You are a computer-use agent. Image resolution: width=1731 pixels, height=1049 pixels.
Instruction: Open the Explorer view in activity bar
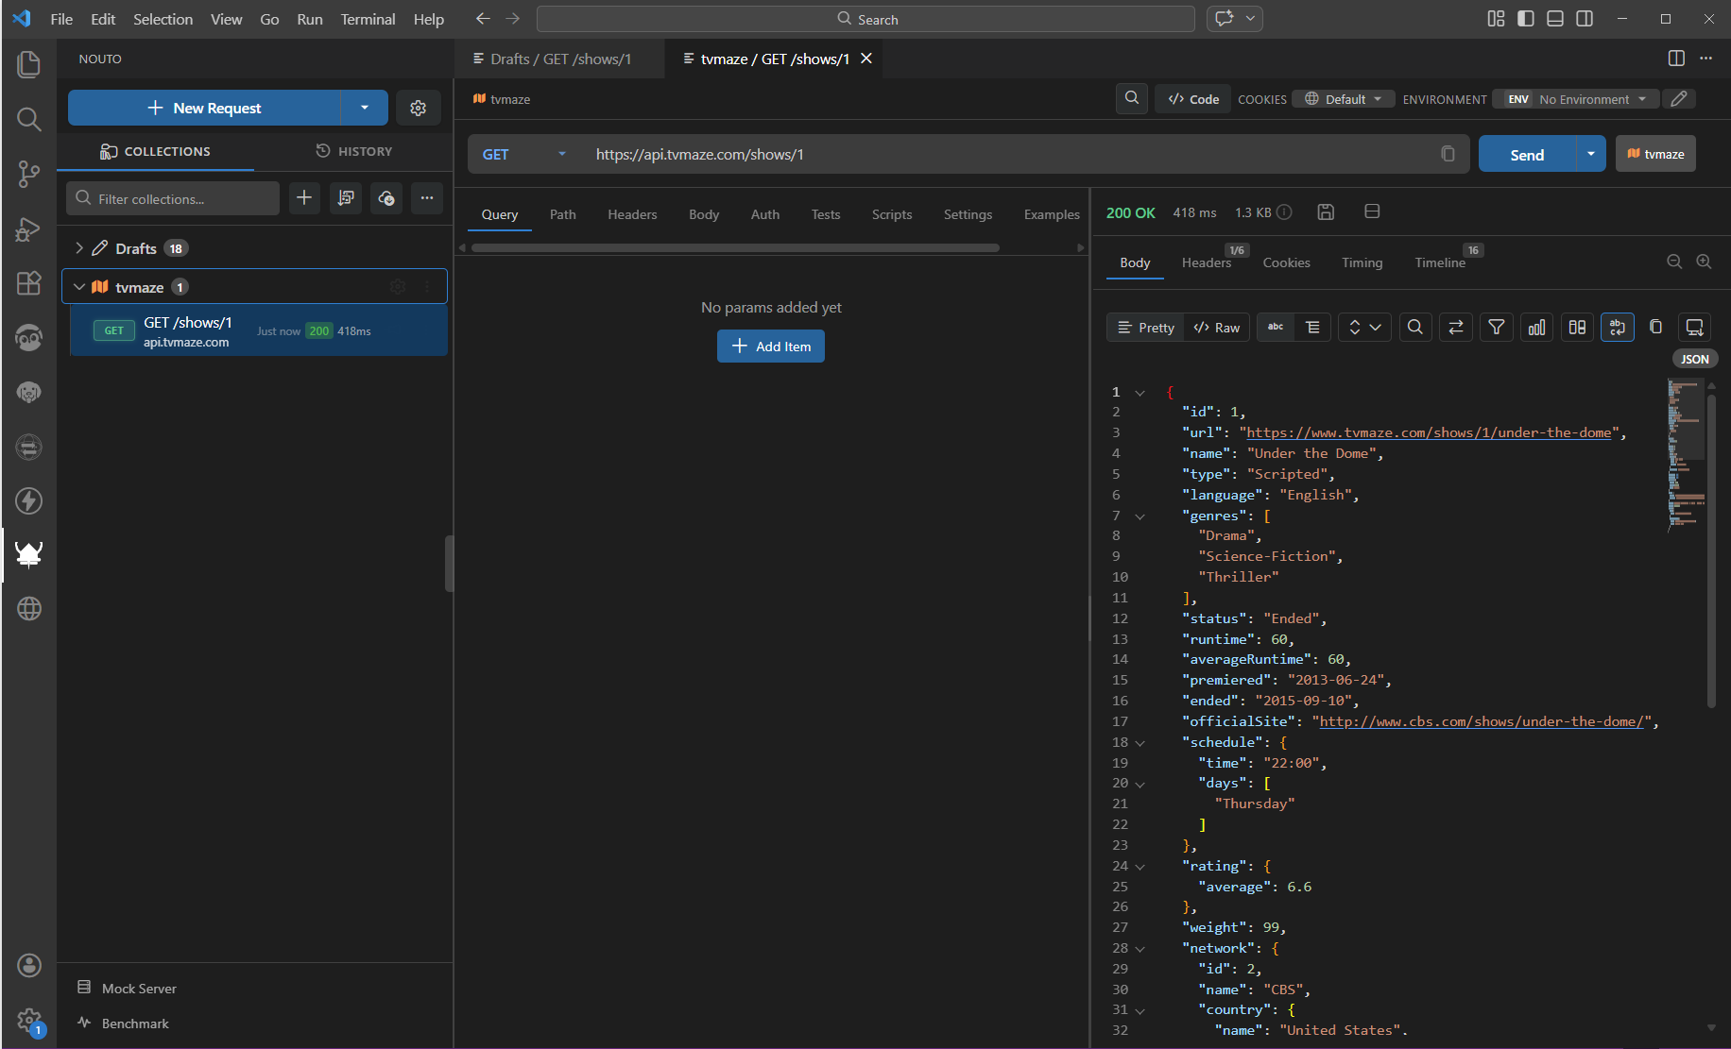(29, 64)
